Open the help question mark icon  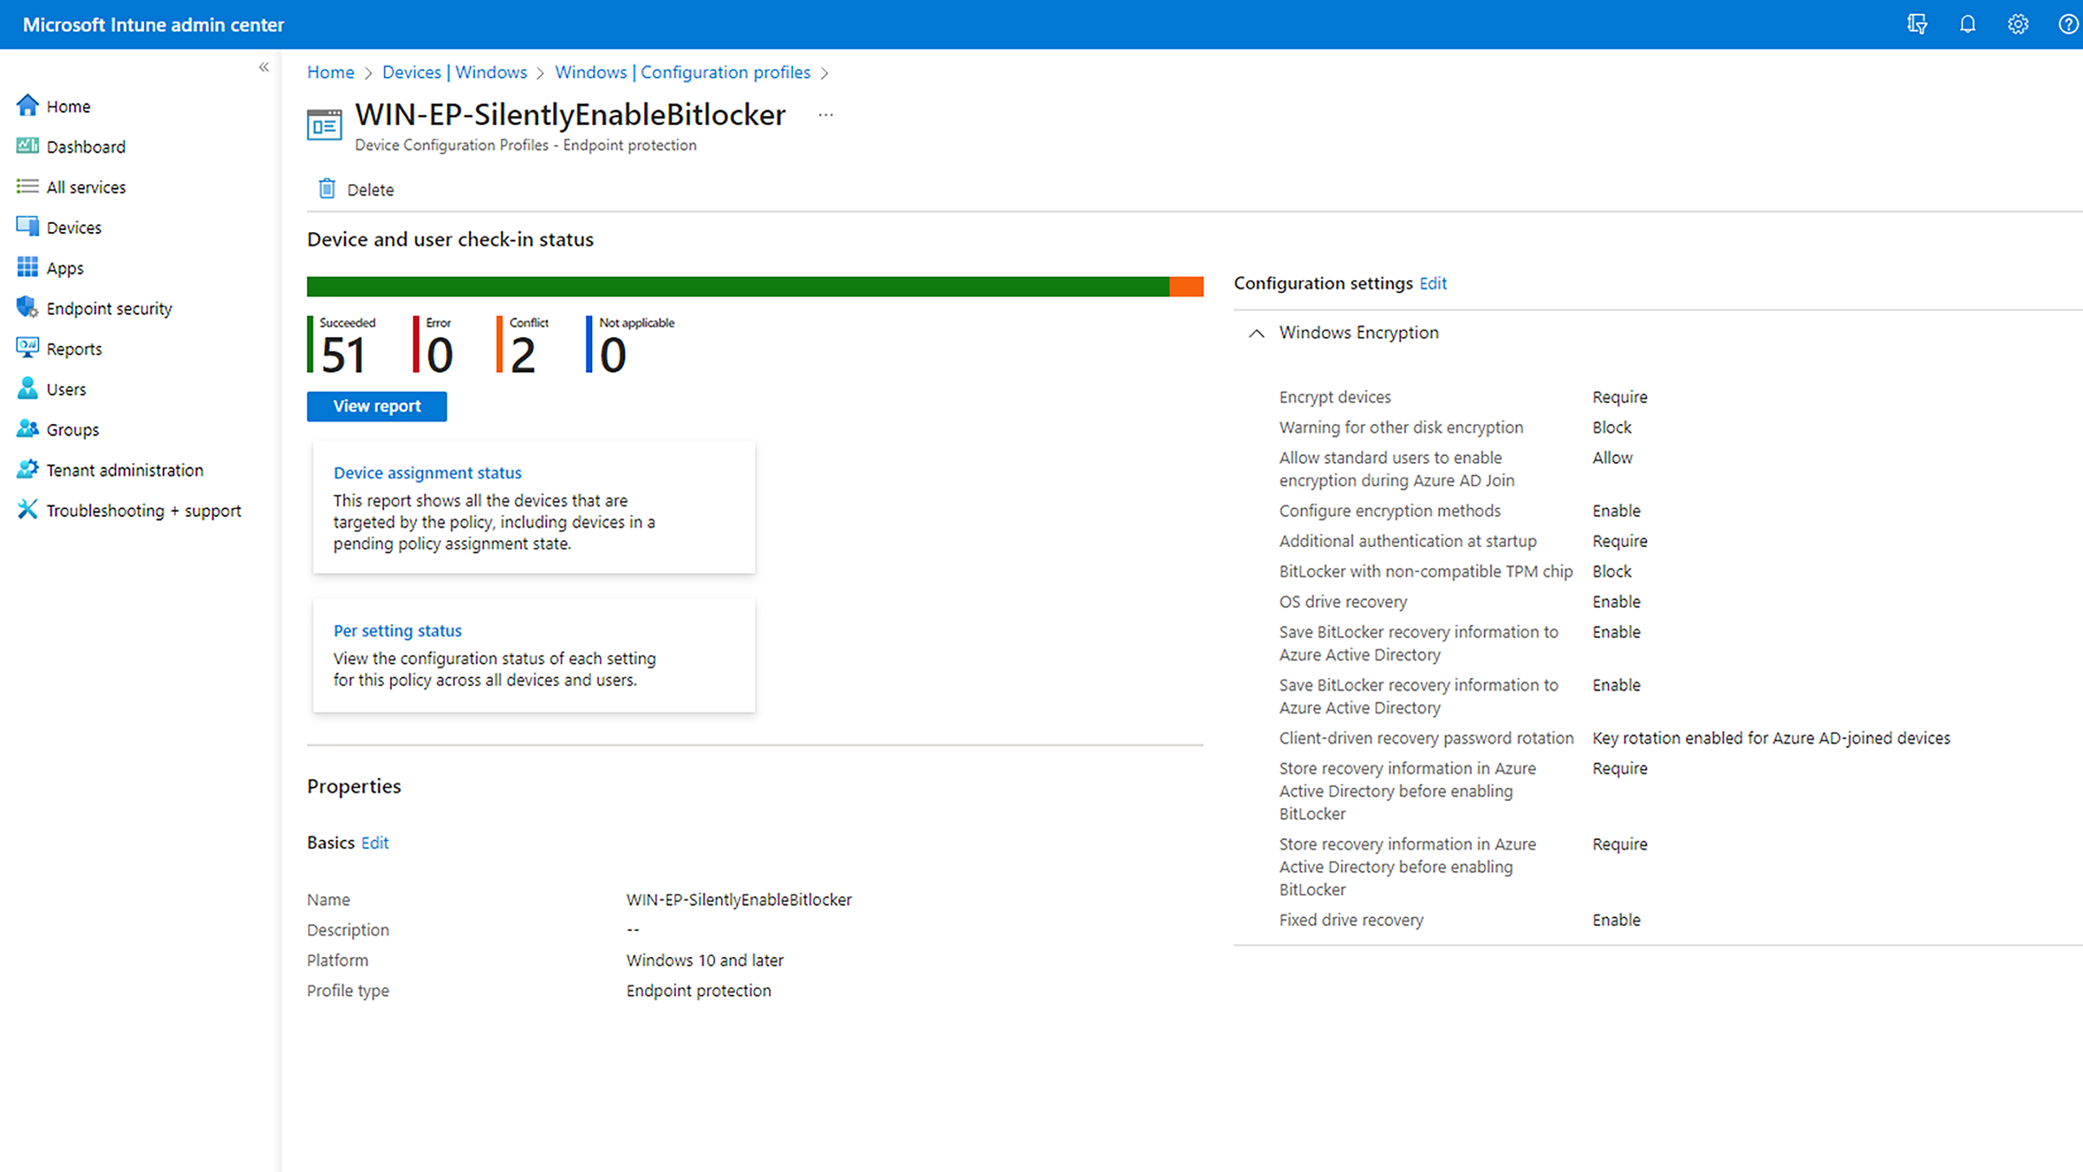click(2068, 24)
